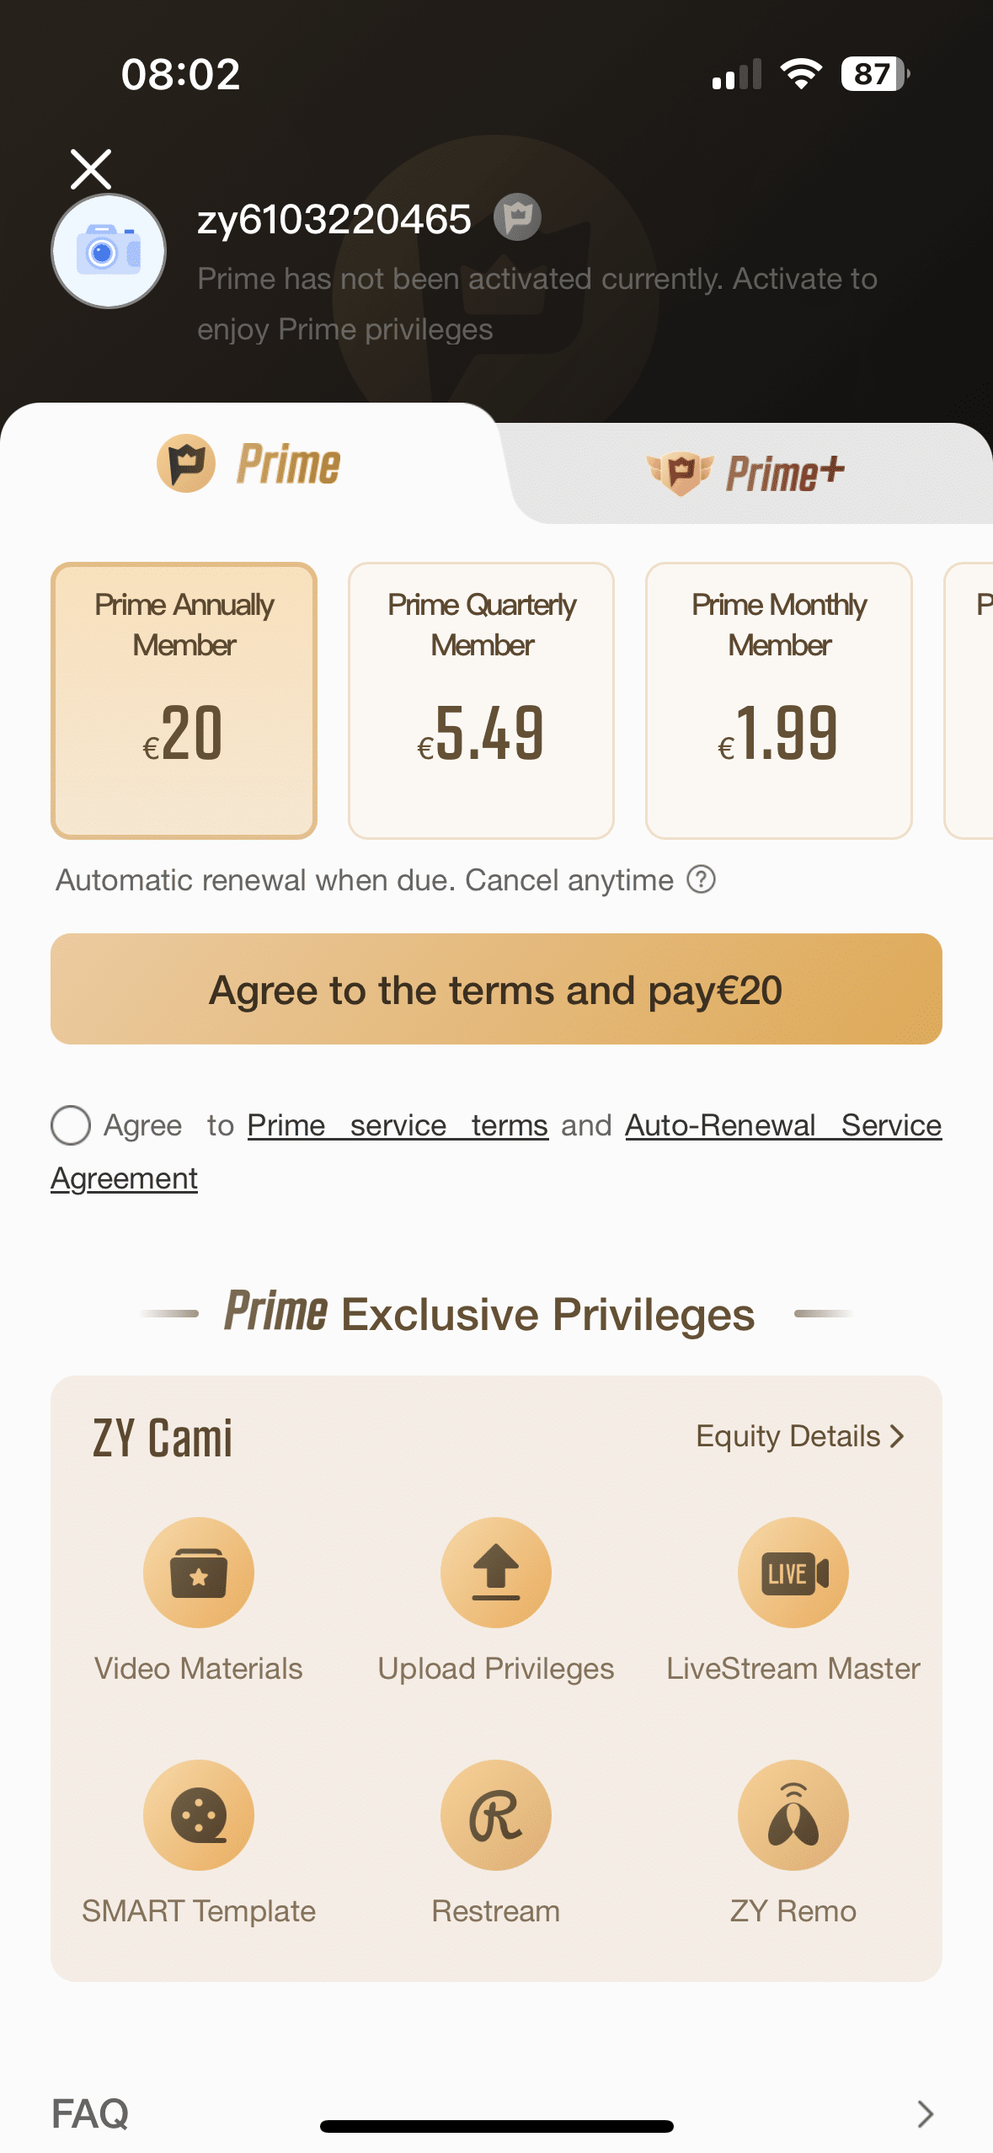Switch to the Prime+ tab
This screenshot has width=993, height=2153.
pyautogui.click(x=745, y=473)
